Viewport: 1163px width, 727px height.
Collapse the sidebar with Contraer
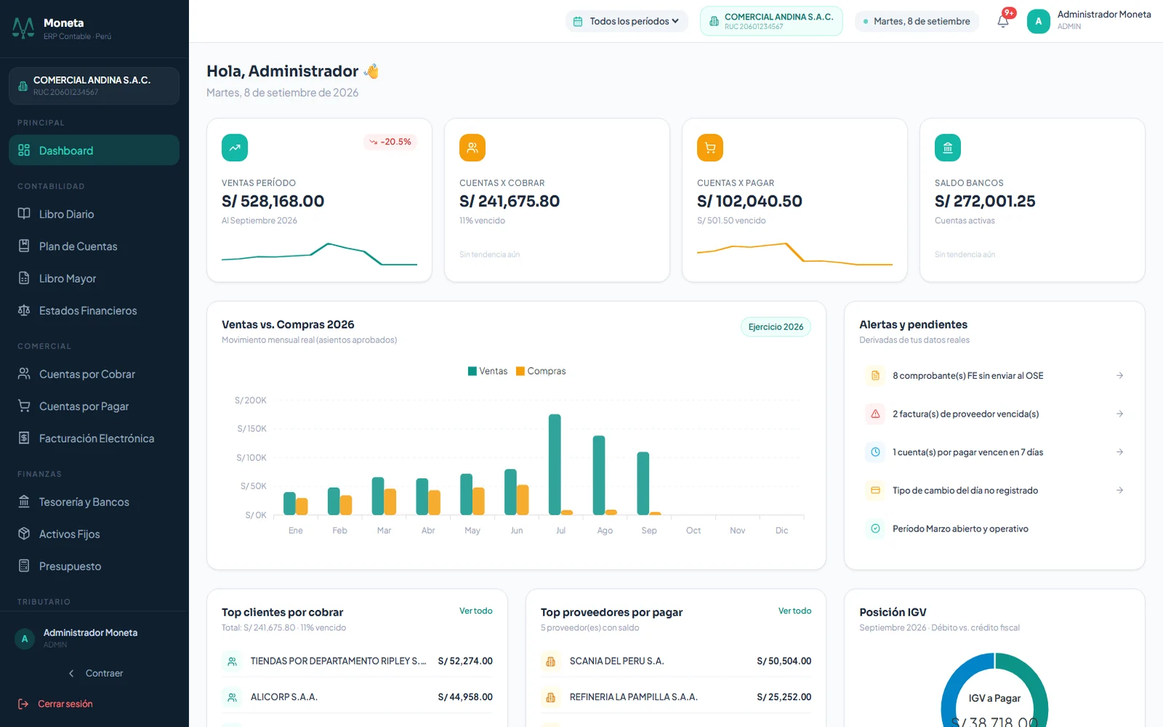pos(94,673)
